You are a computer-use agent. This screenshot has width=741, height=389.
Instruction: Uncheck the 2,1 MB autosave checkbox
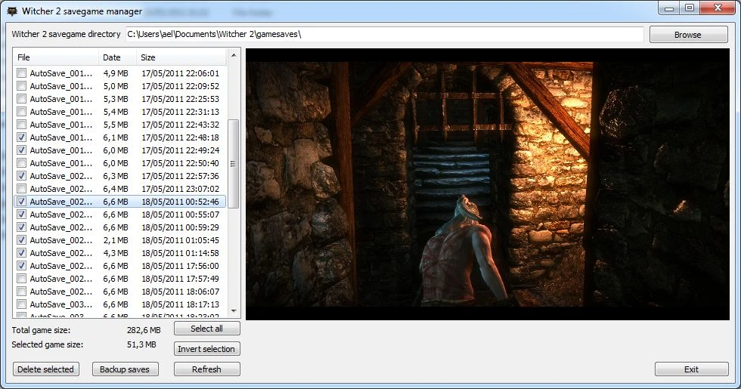click(x=21, y=240)
